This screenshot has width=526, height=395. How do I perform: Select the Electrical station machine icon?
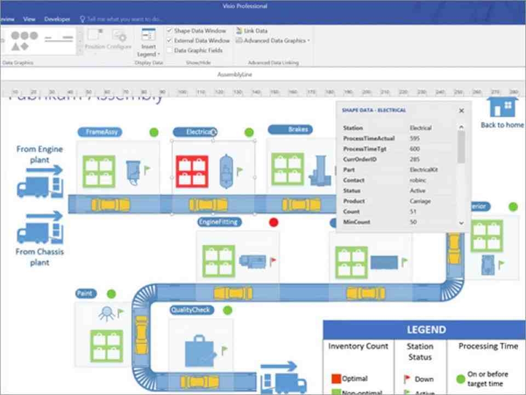pos(226,171)
